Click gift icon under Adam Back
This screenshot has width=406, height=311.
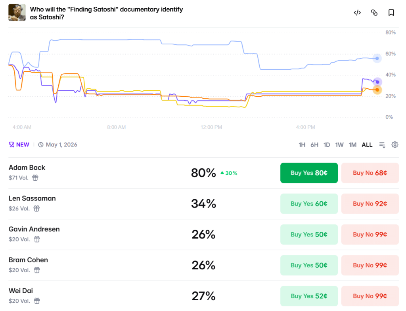click(x=35, y=178)
